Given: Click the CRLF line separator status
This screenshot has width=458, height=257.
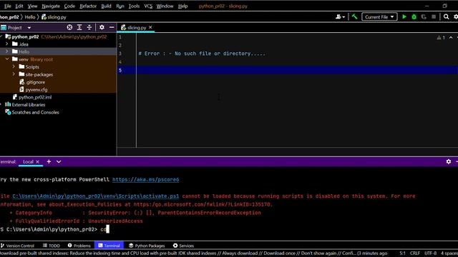Looking at the screenshot, I should pyautogui.click(x=415, y=253).
